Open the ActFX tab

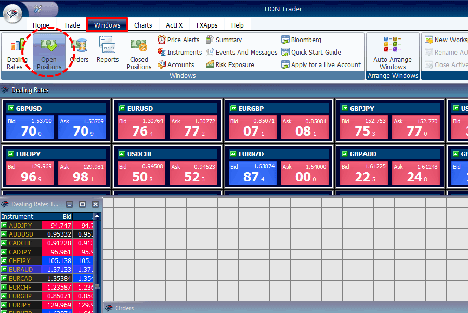(x=174, y=25)
